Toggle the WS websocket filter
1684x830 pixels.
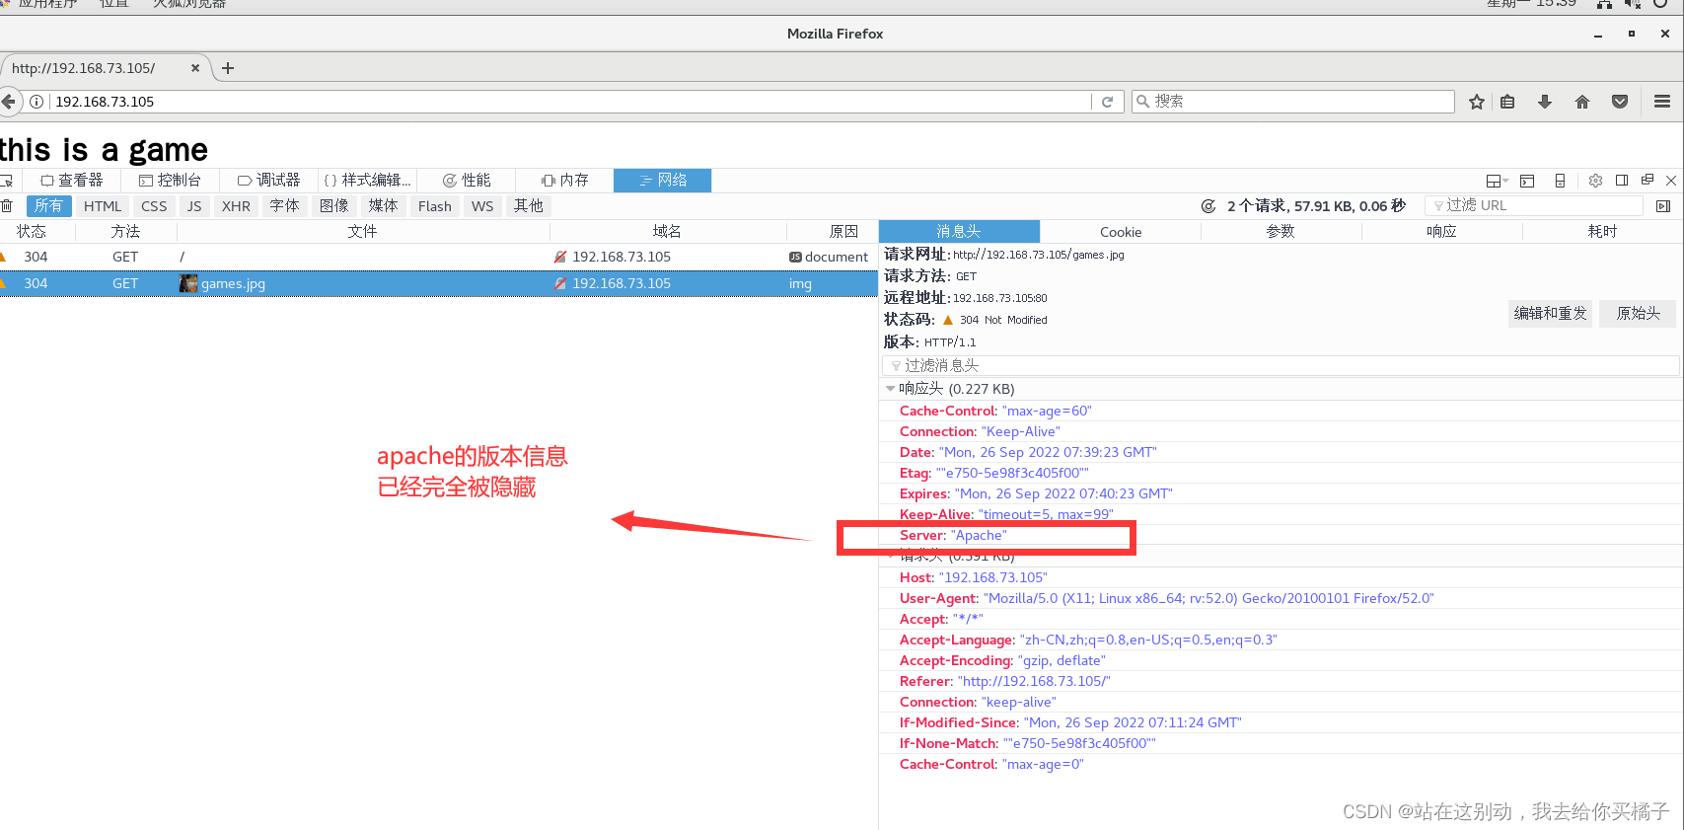(482, 206)
